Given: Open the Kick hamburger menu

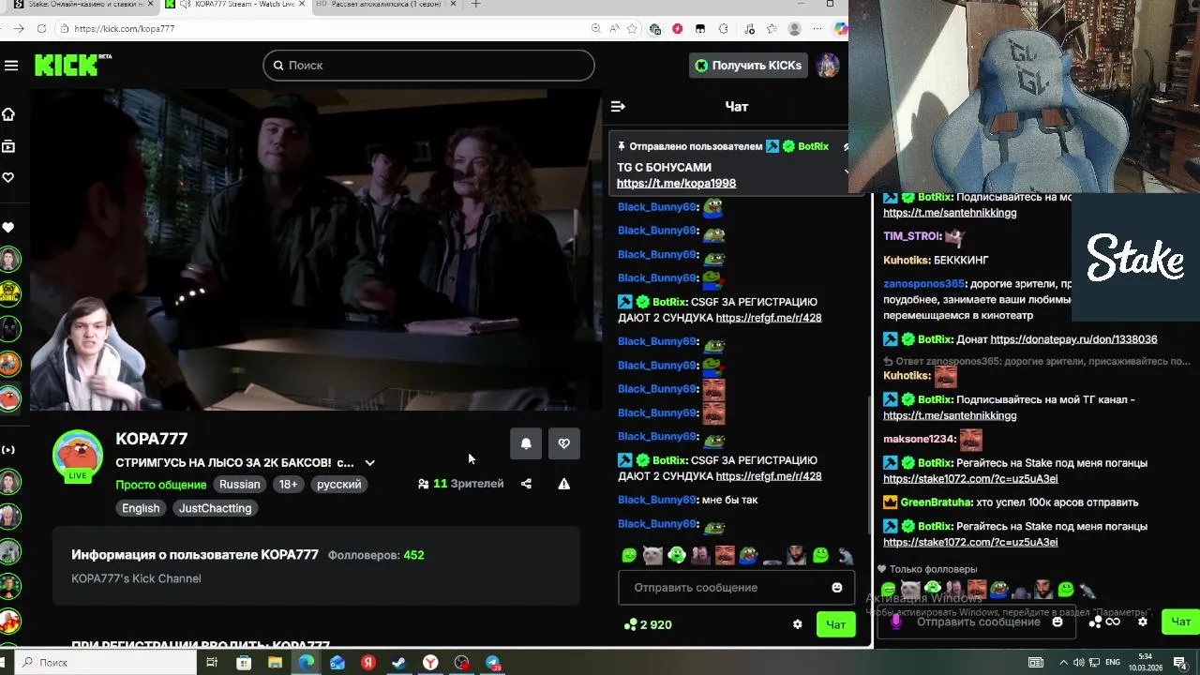Looking at the screenshot, I should (11, 65).
